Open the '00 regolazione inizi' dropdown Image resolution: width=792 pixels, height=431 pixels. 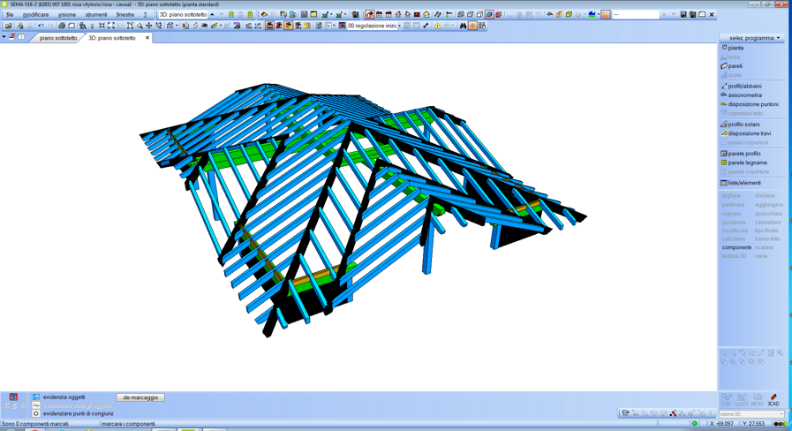point(399,26)
